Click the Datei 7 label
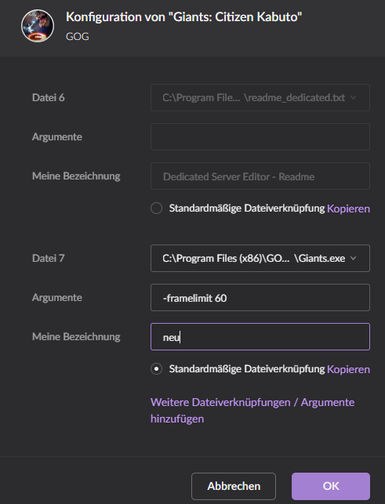Viewport: 385px width, 504px height. pyautogui.click(x=49, y=259)
